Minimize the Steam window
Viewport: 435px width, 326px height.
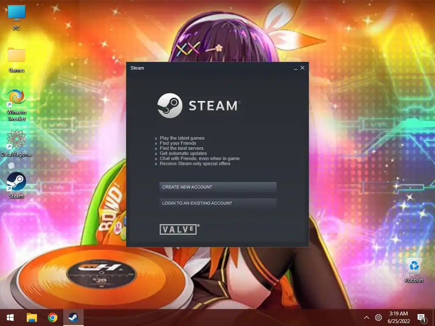296,68
